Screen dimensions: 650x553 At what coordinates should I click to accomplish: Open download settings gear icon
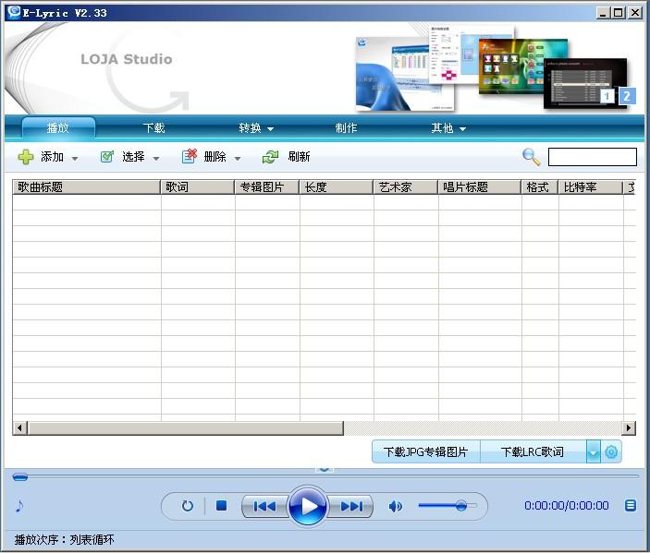(611, 452)
